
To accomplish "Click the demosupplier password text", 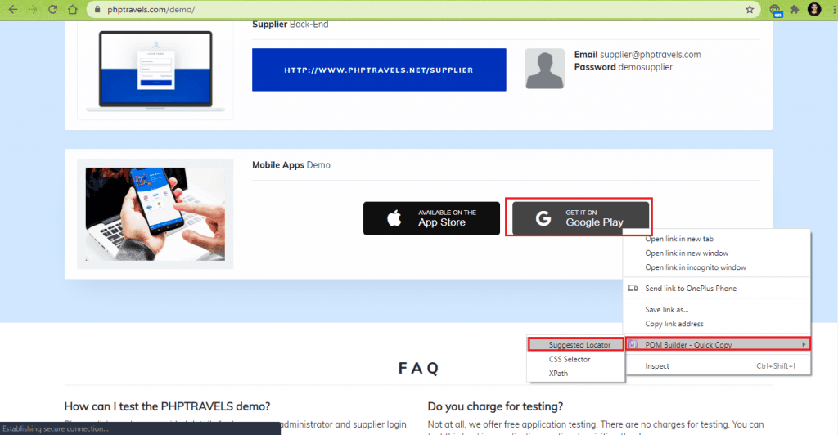I will click(x=645, y=67).
